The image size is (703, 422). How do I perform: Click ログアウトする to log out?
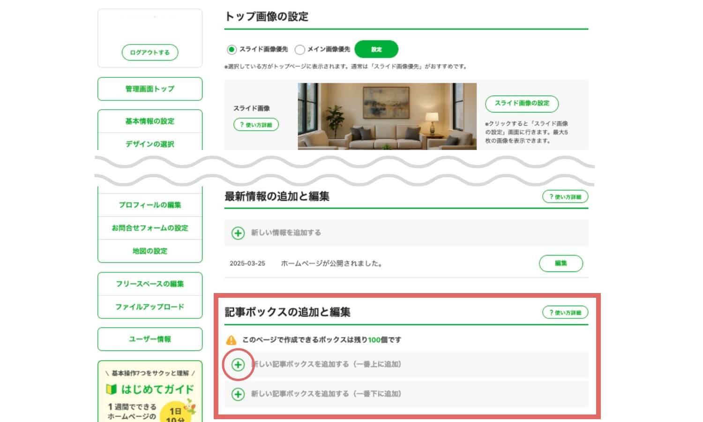tap(150, 53)
